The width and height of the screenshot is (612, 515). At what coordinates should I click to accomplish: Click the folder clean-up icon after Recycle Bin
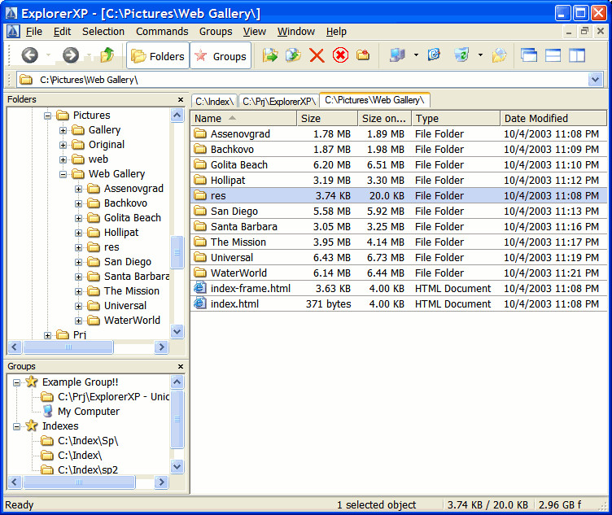click(x=499, y=55)
